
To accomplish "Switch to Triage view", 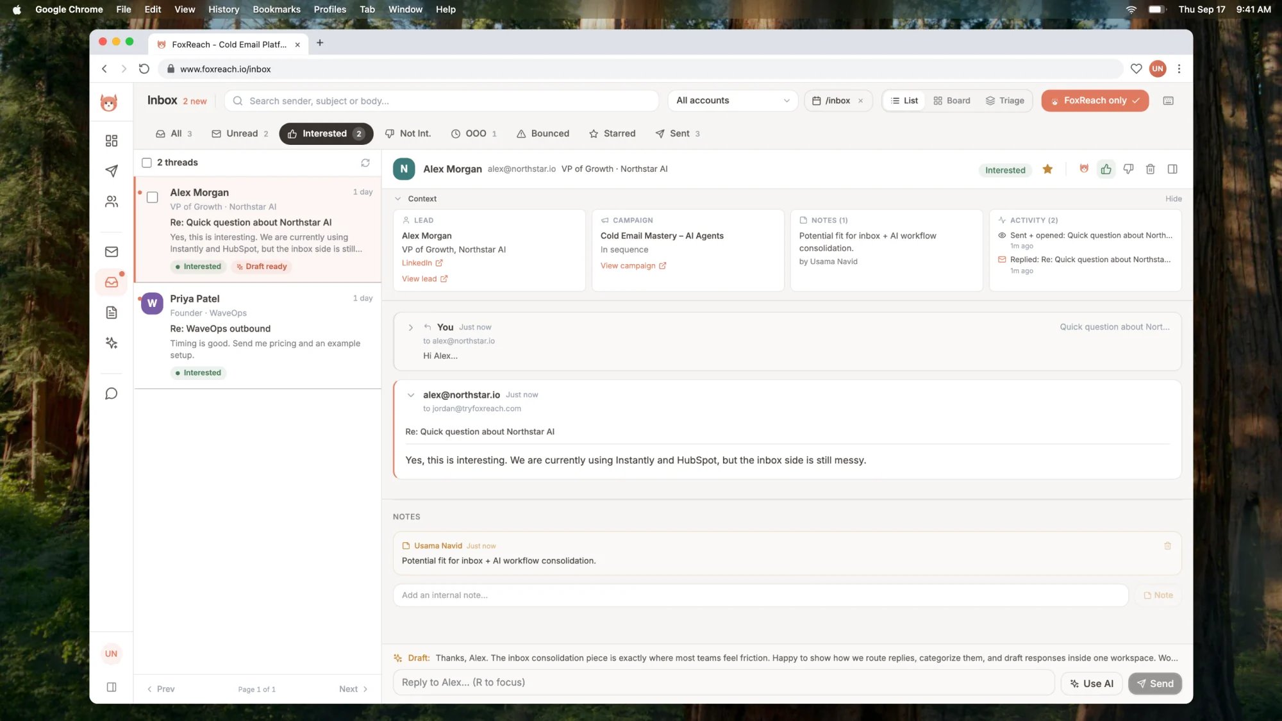I will click(1004, 101).
